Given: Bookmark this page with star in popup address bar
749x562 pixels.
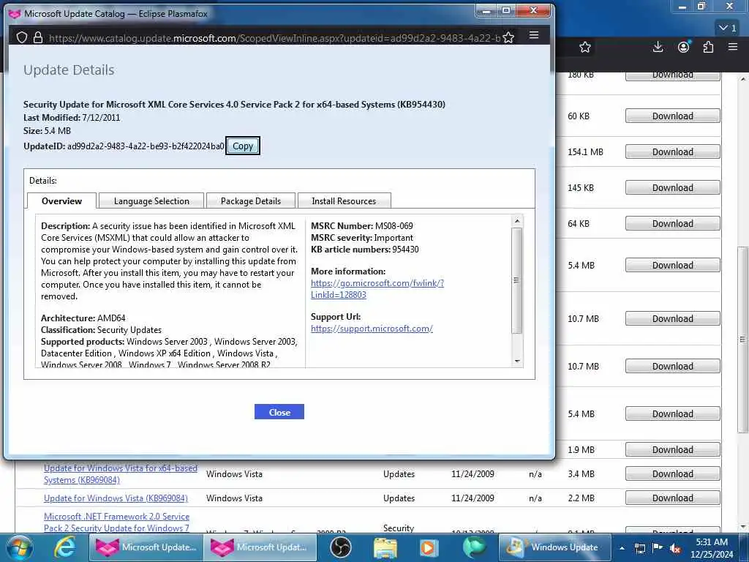Looking at the screenshot, I should 509,37.
